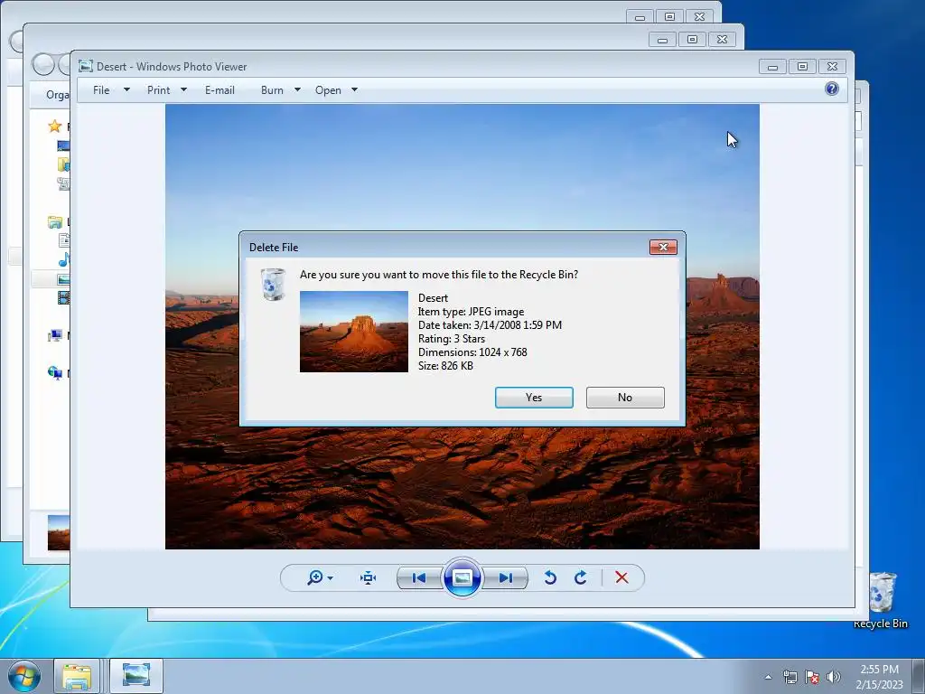Click the red Delete icon in Photo Viewer
The height and width of the screenshot is (694, 925).
point(621,577)
